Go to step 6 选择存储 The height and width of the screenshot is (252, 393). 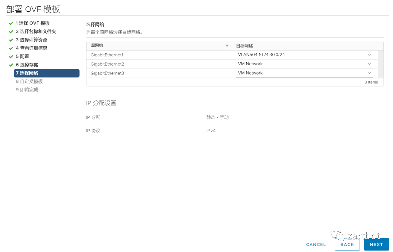coord(27,65)
